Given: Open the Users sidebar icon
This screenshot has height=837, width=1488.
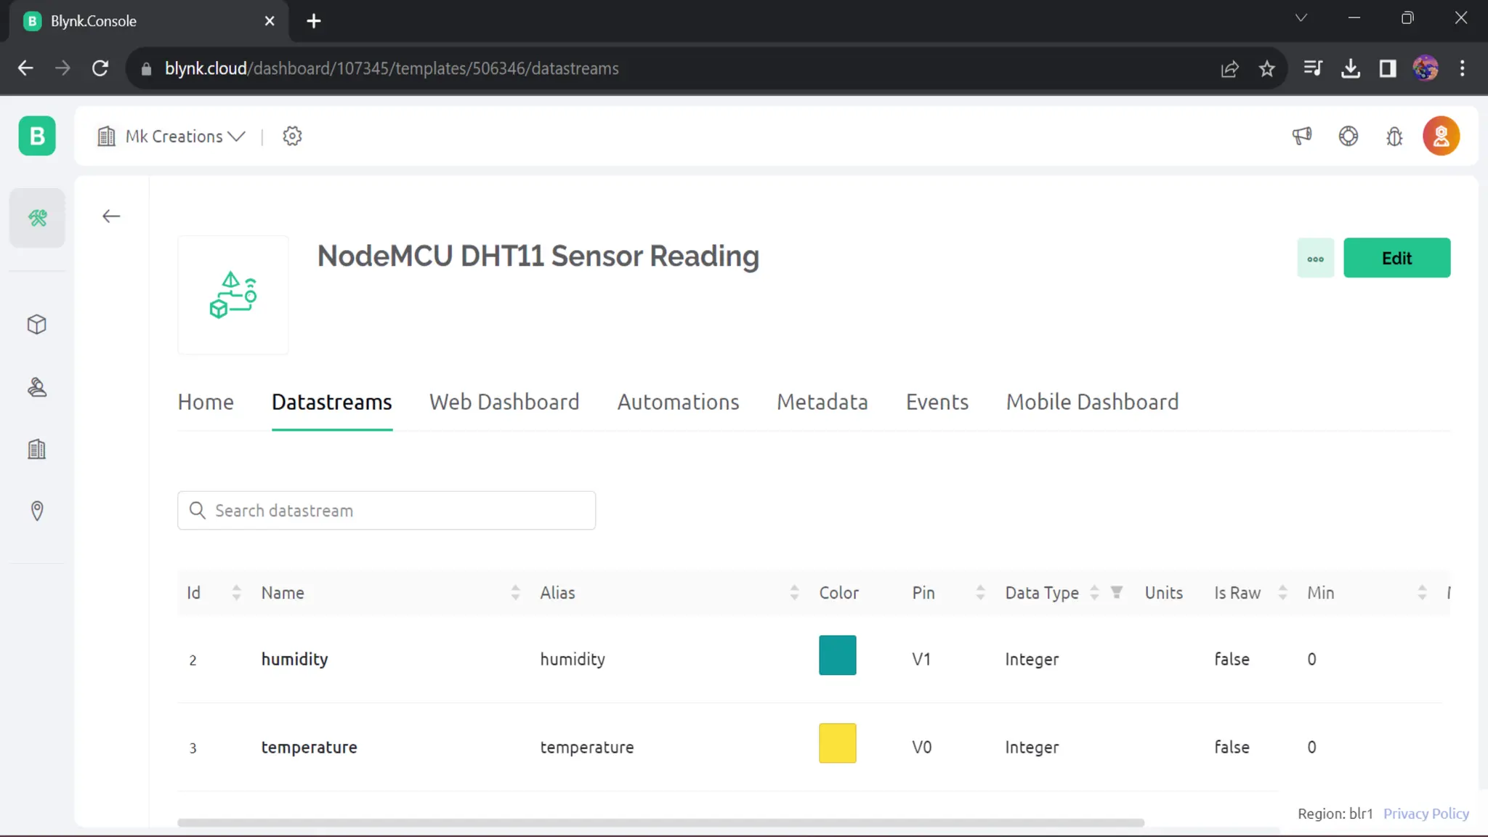Looking at the screenshot, I should [37, 387].
